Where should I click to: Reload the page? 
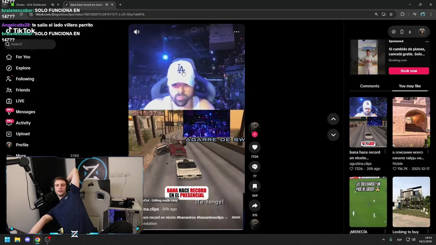[21, 14]
